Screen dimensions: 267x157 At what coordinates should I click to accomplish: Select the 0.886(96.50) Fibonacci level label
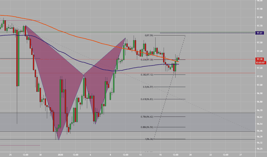coord(147,127)
